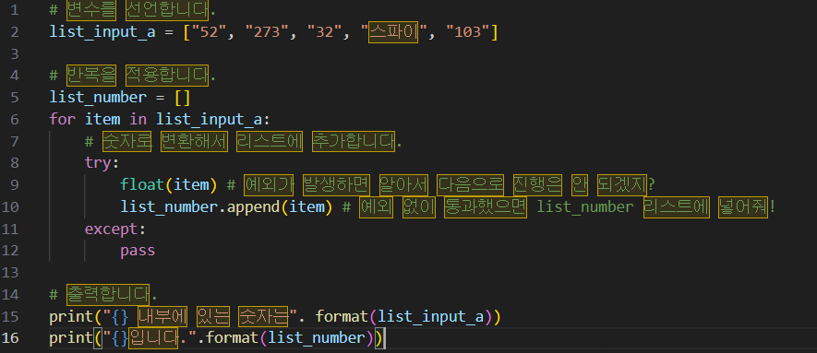Image resolution: width=817 pixels, height=353 pixels.
Task: Click the 'pass' keyword on line 12
Action: [138, 251]
